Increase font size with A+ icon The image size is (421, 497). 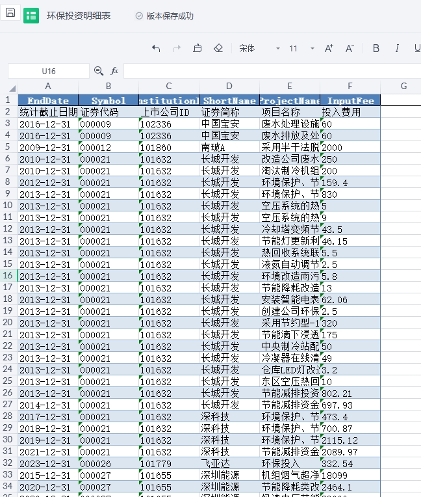pyautogui.click(x=329, y=48)
